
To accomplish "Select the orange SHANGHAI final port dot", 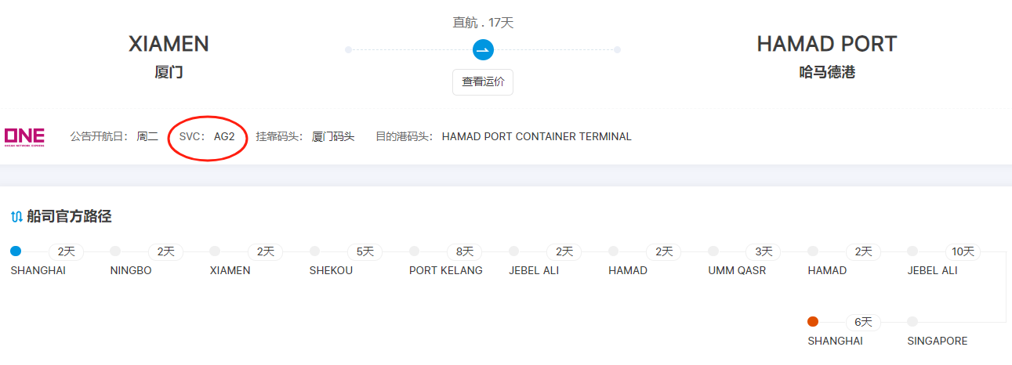I will coord(813,321).
